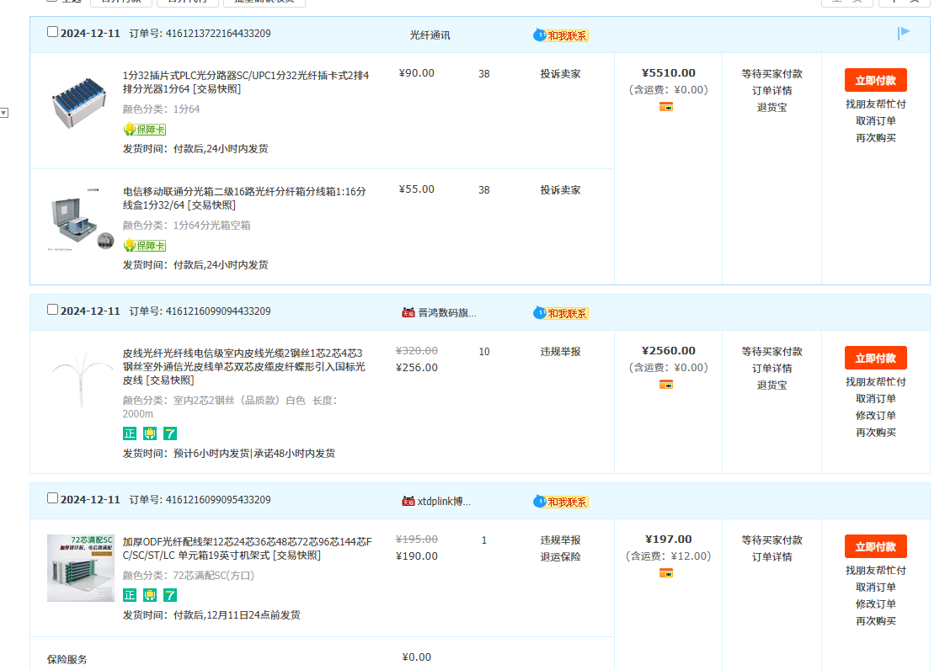Click 和我联系 chat icon for xtdplink store
The width and height of the screenshot is (945, 670).
[x=561, y=502]
